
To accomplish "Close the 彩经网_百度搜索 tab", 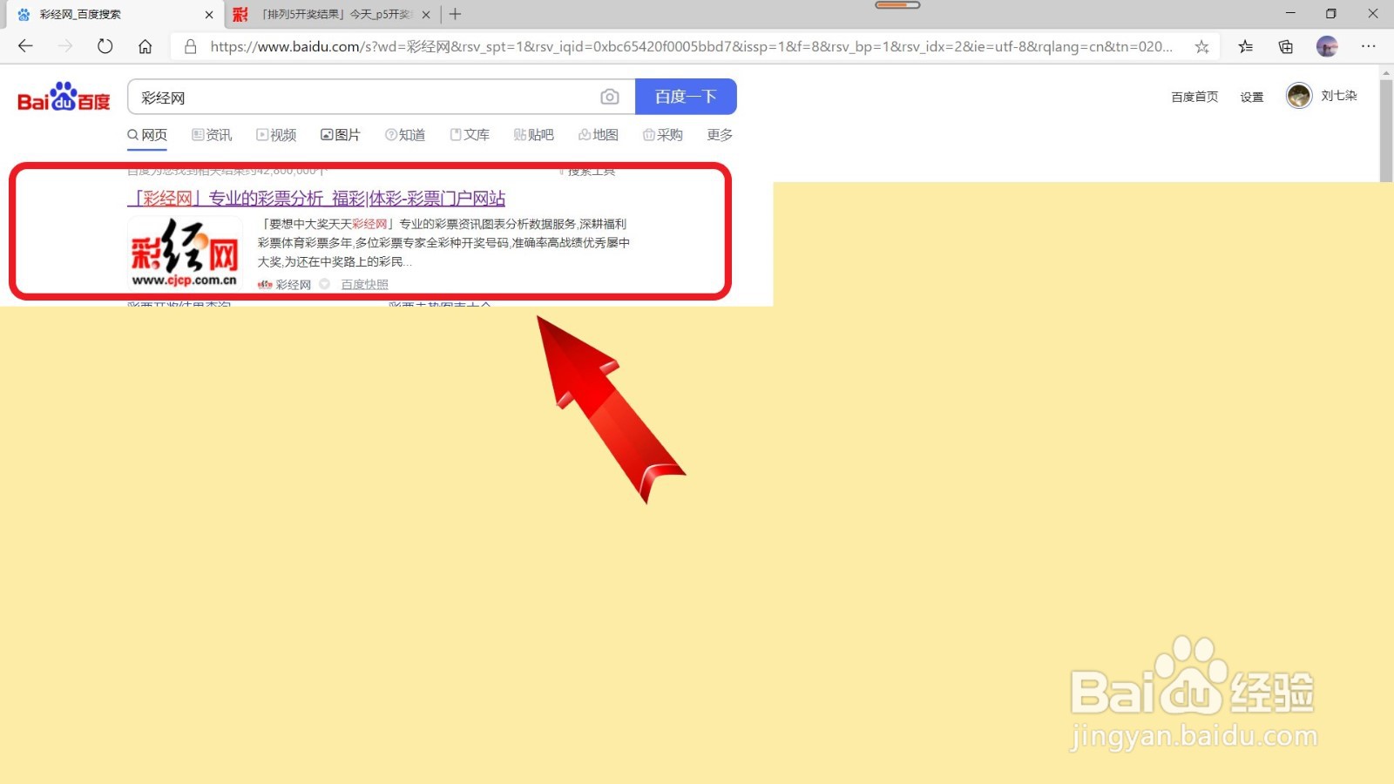I will [x=209, y=15].
